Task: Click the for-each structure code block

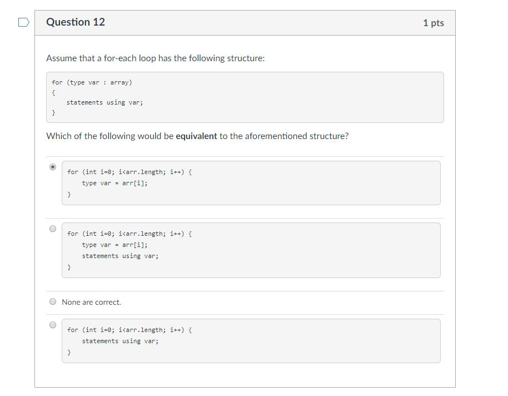Action: 245,97
